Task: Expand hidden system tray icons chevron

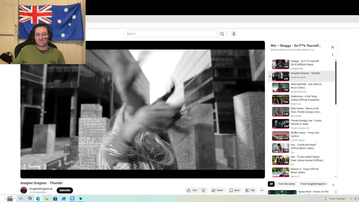Action: (x=351, y=199)
